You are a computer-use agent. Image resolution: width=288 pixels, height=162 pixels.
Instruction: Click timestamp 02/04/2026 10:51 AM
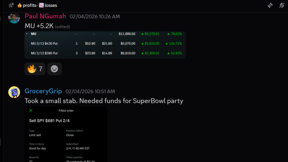pos(90,91)
